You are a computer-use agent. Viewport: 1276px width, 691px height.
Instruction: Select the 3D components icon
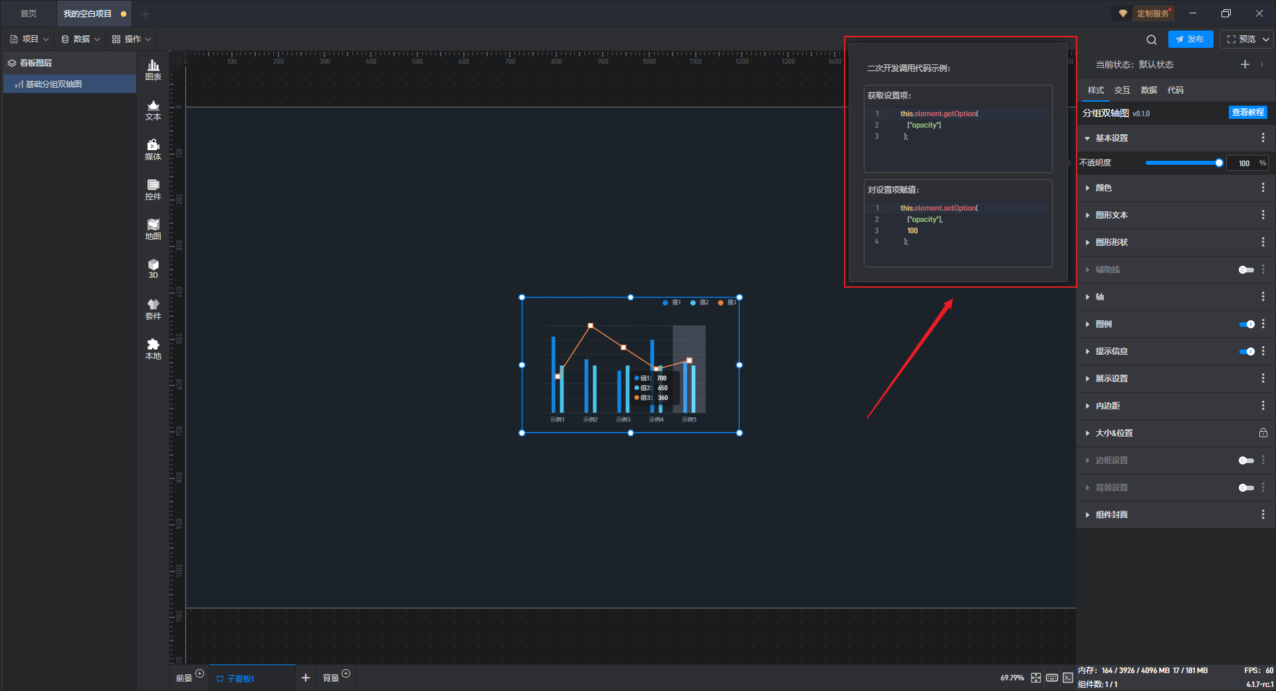[x=153, y=268]
